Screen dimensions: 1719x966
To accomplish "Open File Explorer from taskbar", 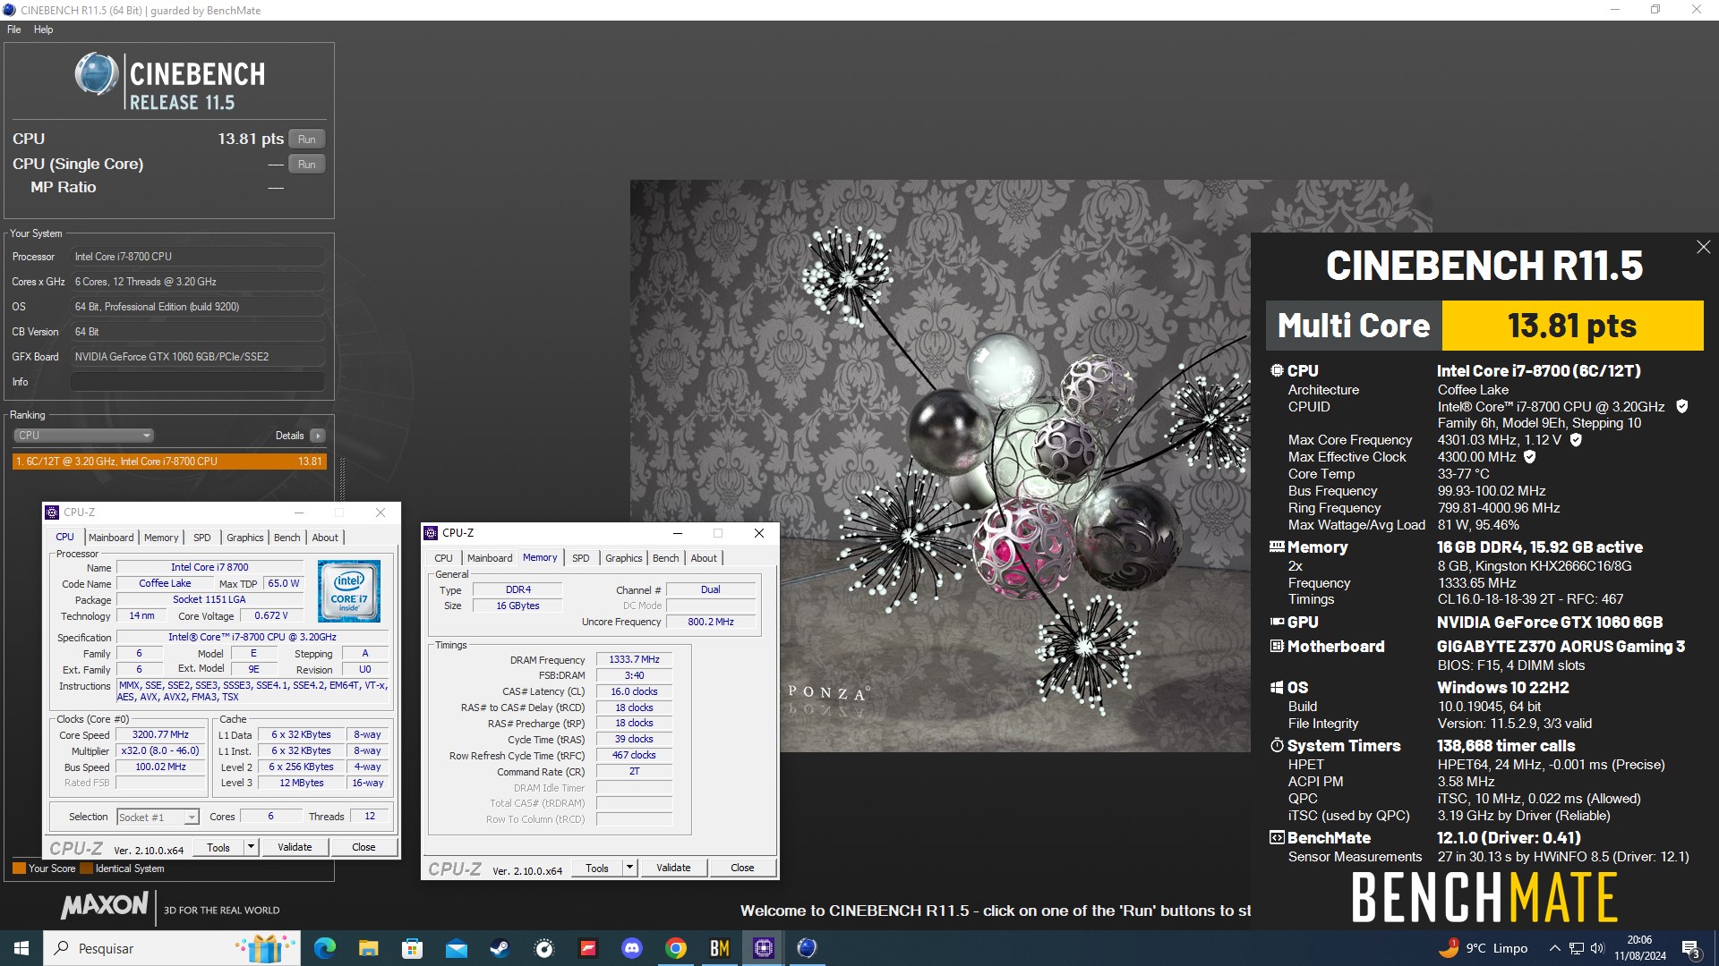I will 368,948.
